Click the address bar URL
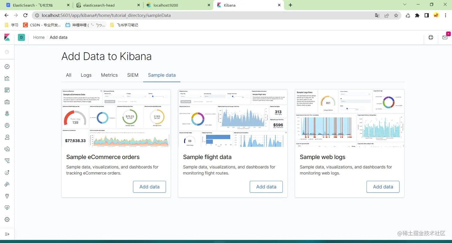The image size is (452, 243). [x=106, y=15]
